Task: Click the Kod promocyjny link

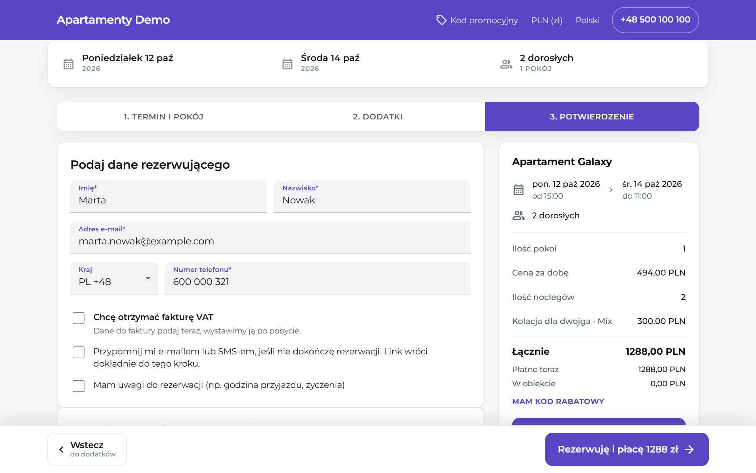Action: tap(477, 20)
